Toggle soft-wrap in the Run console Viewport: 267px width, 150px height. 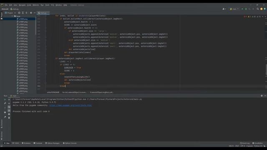pyautogui.click(x=9, y=107)
